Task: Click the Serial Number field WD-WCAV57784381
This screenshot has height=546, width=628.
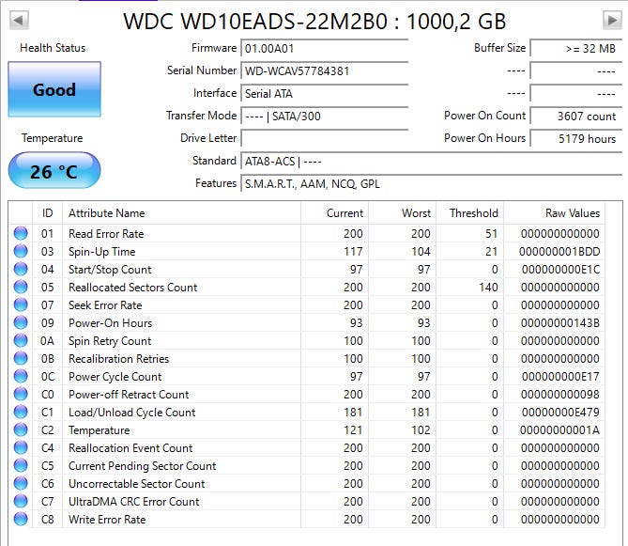Action: (x=325, y=71)
